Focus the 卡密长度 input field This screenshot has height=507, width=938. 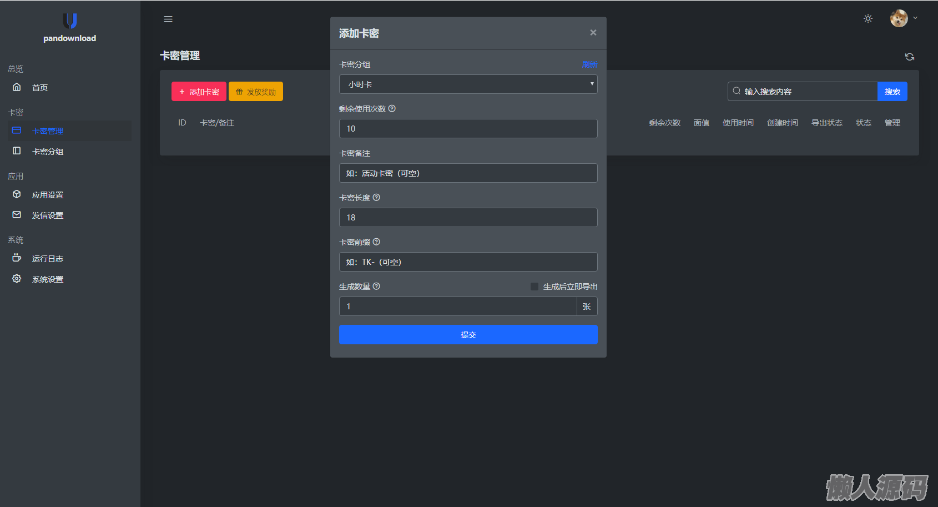point(468,218)
